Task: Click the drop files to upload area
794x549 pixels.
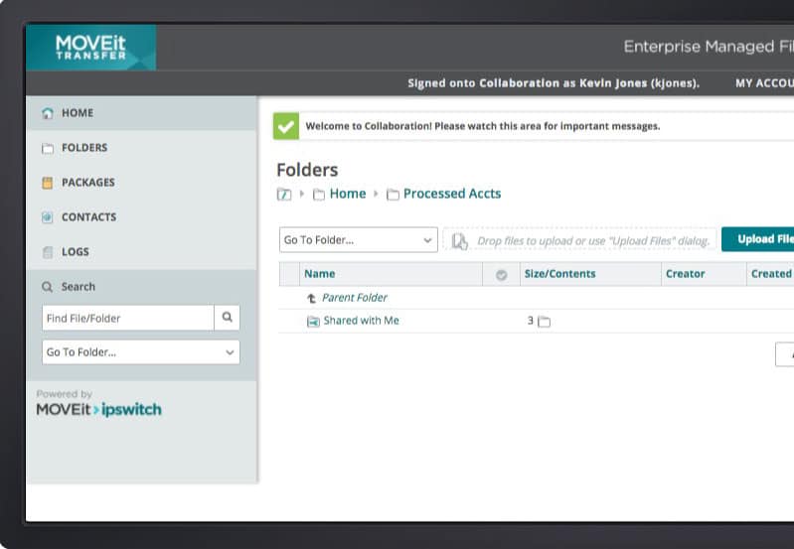Action: [579, 240]
